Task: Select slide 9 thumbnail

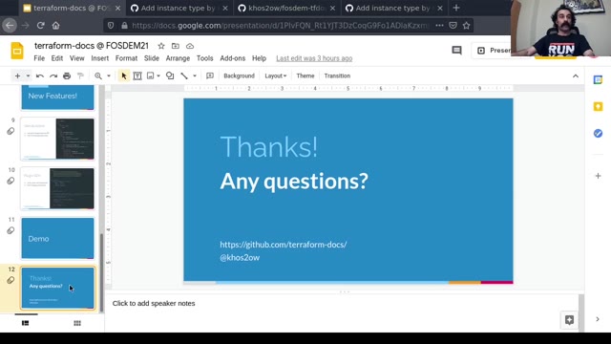Action: point(57,139)
